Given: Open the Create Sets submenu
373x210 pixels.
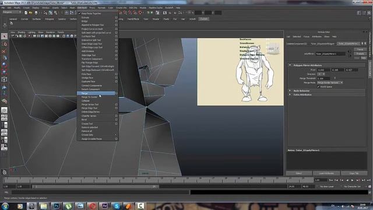Looking at the screenshot, I should click(97, 135).
